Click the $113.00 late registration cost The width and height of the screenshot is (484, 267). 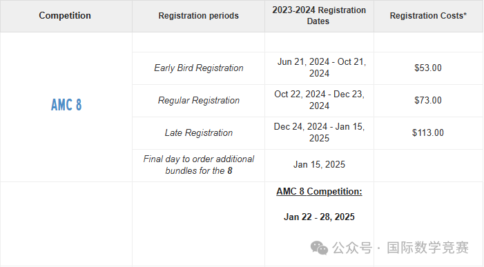pyautogui.click(x=428, y=133)
